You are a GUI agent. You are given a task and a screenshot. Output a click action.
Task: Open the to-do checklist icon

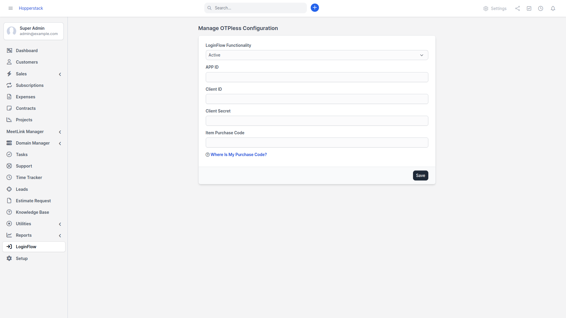[529, 9]
